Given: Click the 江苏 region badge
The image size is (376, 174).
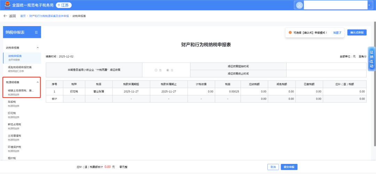Looking at the screenshot, I should tap(64, 5).
